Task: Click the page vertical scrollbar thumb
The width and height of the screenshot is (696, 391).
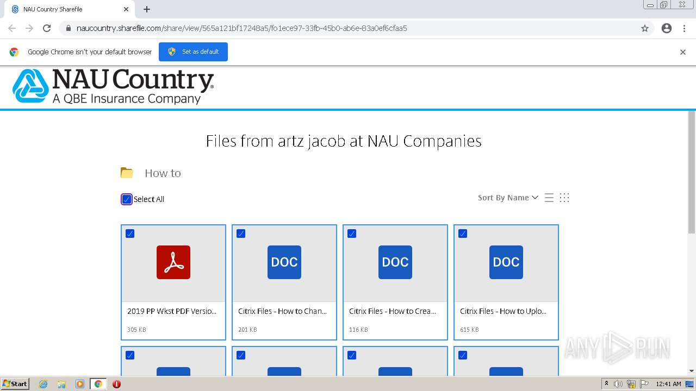Action: click(692, 173)
